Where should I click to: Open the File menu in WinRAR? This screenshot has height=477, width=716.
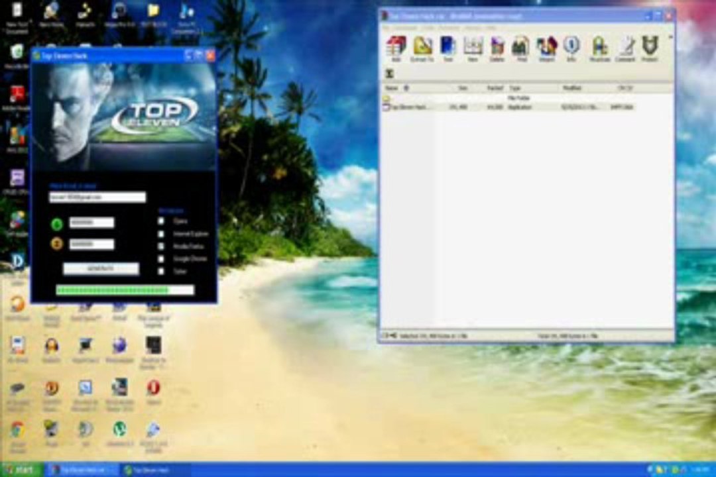pyautogui.click(x=387, y=28)
